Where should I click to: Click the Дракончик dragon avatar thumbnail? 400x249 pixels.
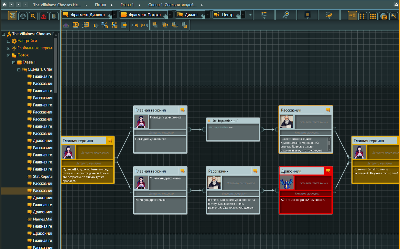[286, 183]
